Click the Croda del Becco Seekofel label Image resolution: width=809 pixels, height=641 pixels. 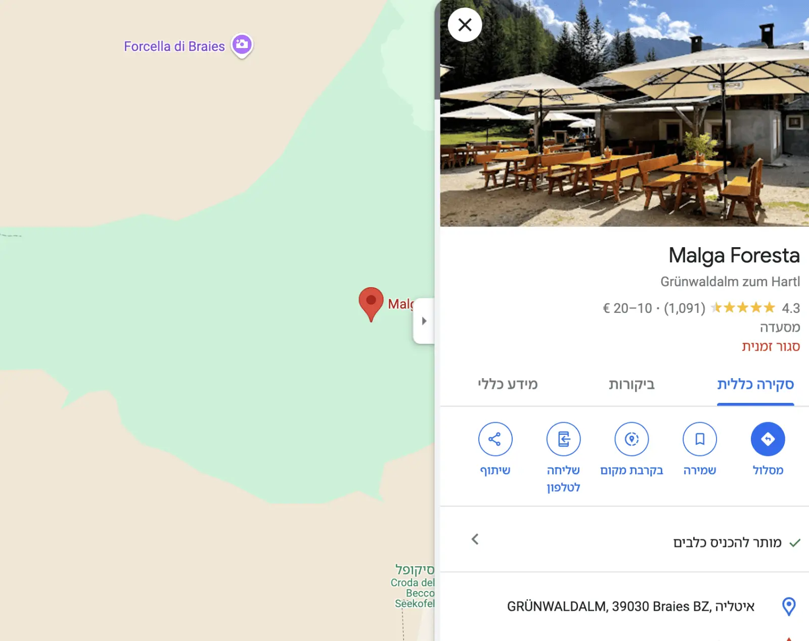coord(414,593)
